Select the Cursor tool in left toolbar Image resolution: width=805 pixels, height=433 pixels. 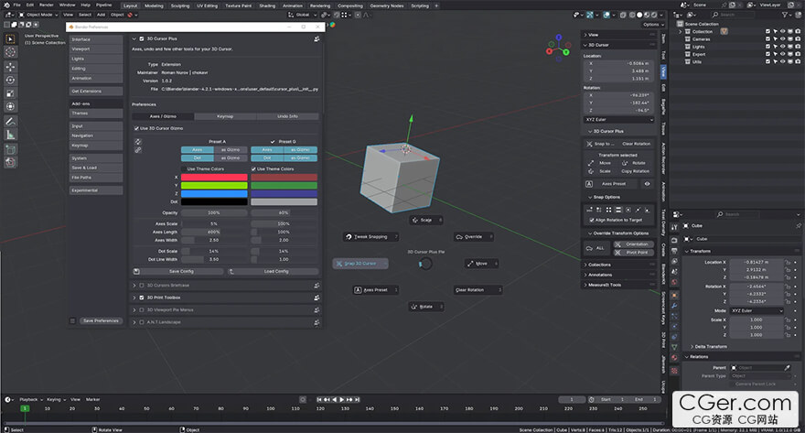(x=10, y=52)
